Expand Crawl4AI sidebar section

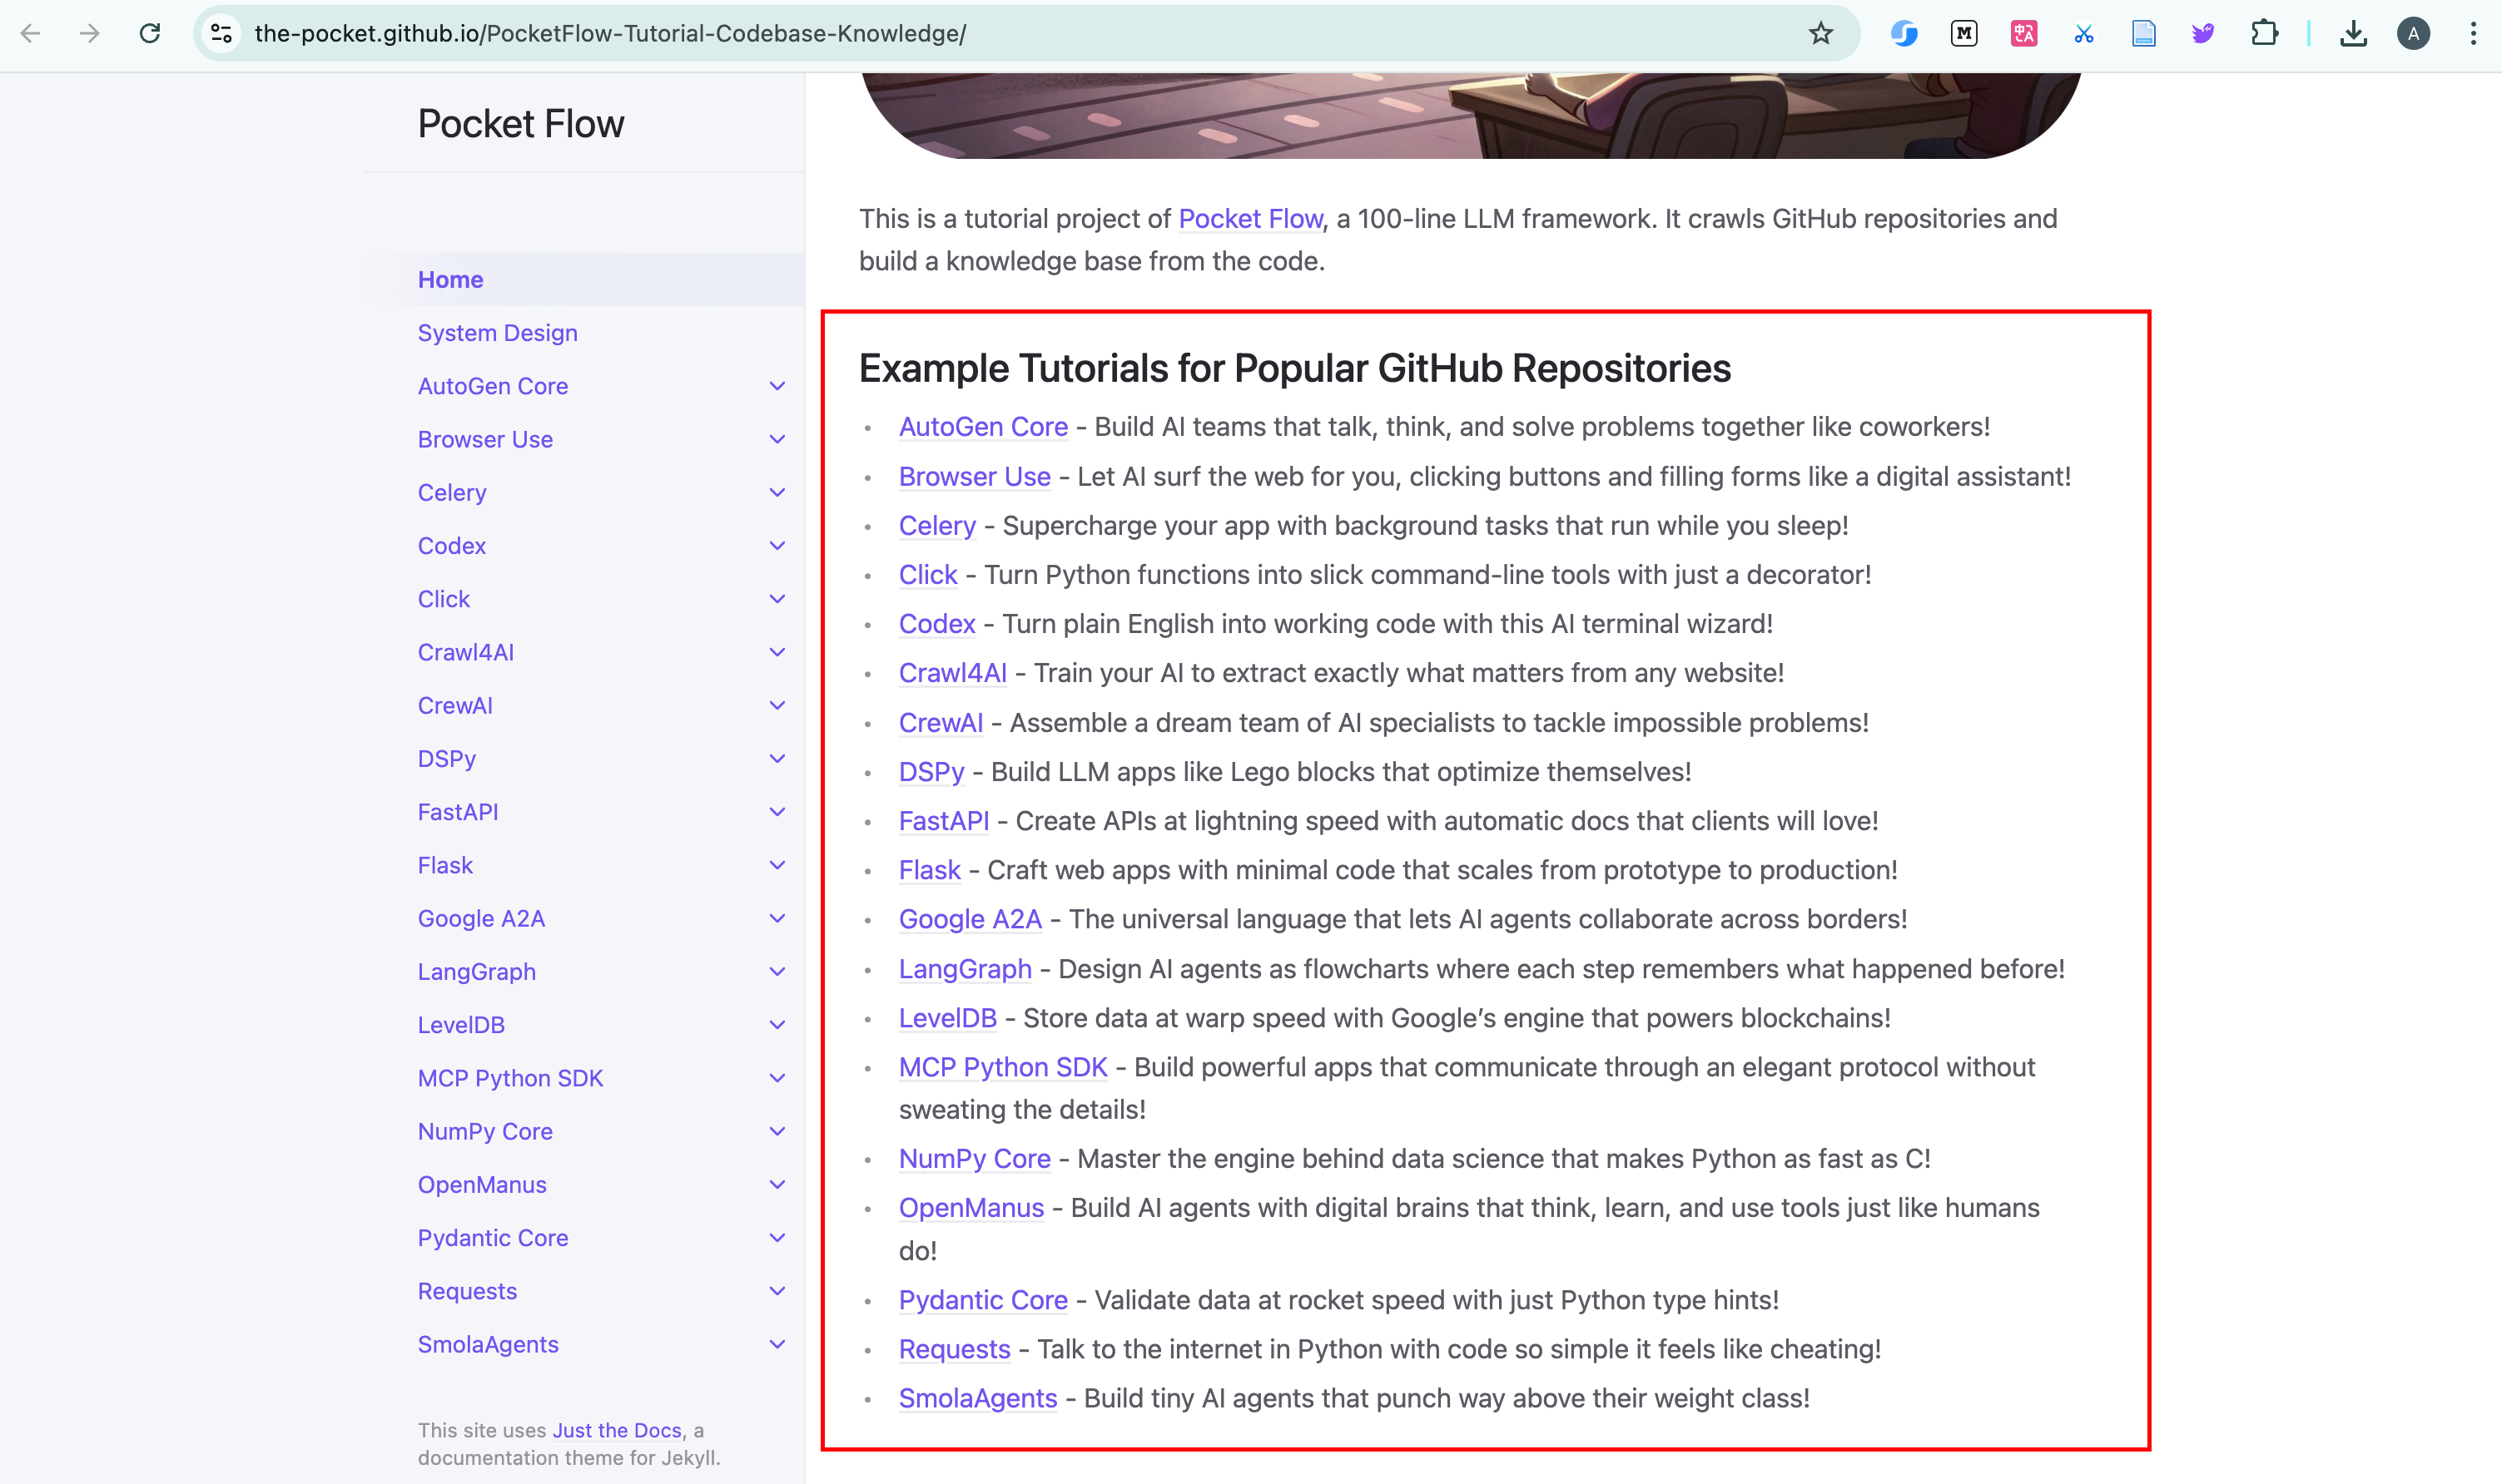pos(777,652)
